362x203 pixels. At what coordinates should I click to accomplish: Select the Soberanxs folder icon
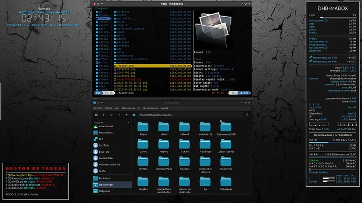tap(226, 182)
